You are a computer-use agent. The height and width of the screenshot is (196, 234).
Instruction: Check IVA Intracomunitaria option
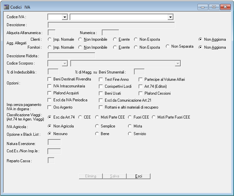pyautogui.click(x=49, y=86)
